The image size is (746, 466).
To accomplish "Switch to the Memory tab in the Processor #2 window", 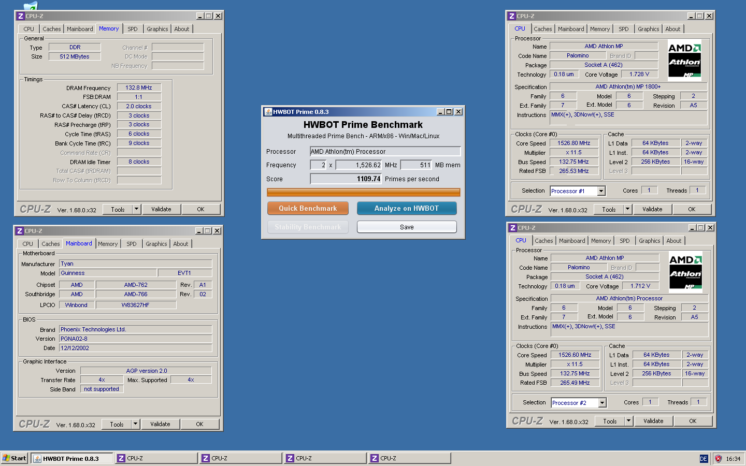I will [x=601, y=241].
